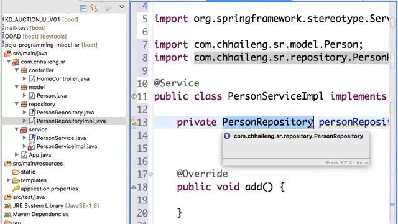Screen dimensions: 398x224
Task: Expand HomeController.java node
Action: (25, 78)
